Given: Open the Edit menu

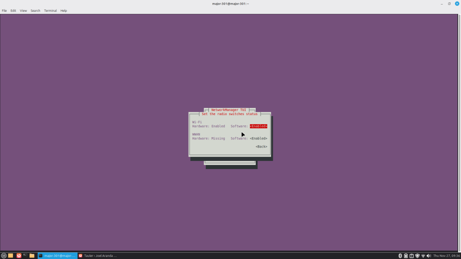Looking at the screenshot, I should pyautogui.click(x=14, y=10).
